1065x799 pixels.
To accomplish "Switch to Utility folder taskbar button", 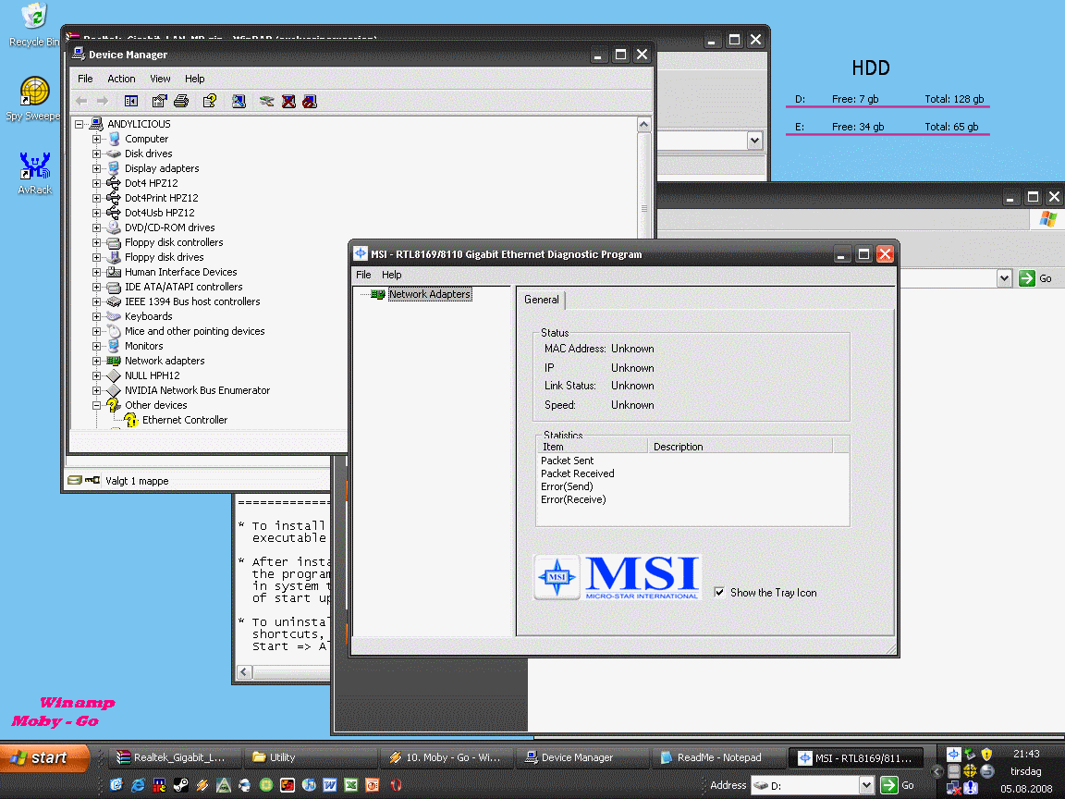I will coord(311,756).
